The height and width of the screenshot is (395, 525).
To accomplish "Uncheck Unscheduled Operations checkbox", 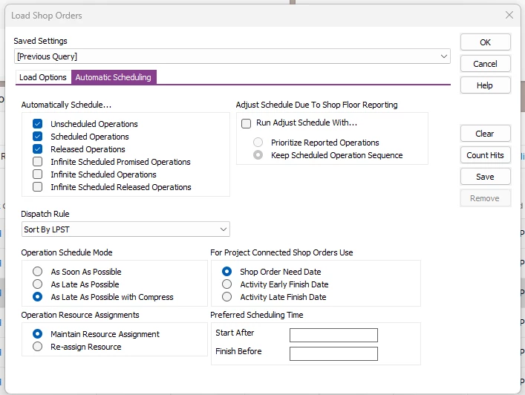I will 38,124.
